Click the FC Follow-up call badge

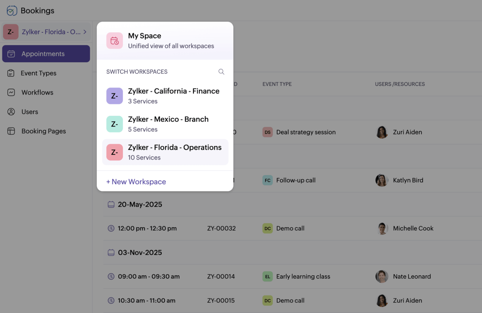267,180
